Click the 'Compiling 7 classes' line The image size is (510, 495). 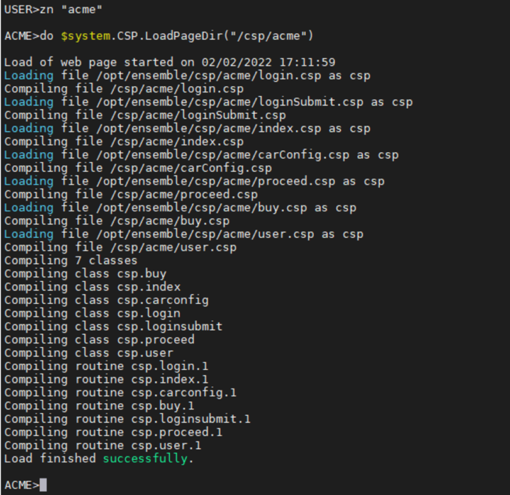pos(70,260)
